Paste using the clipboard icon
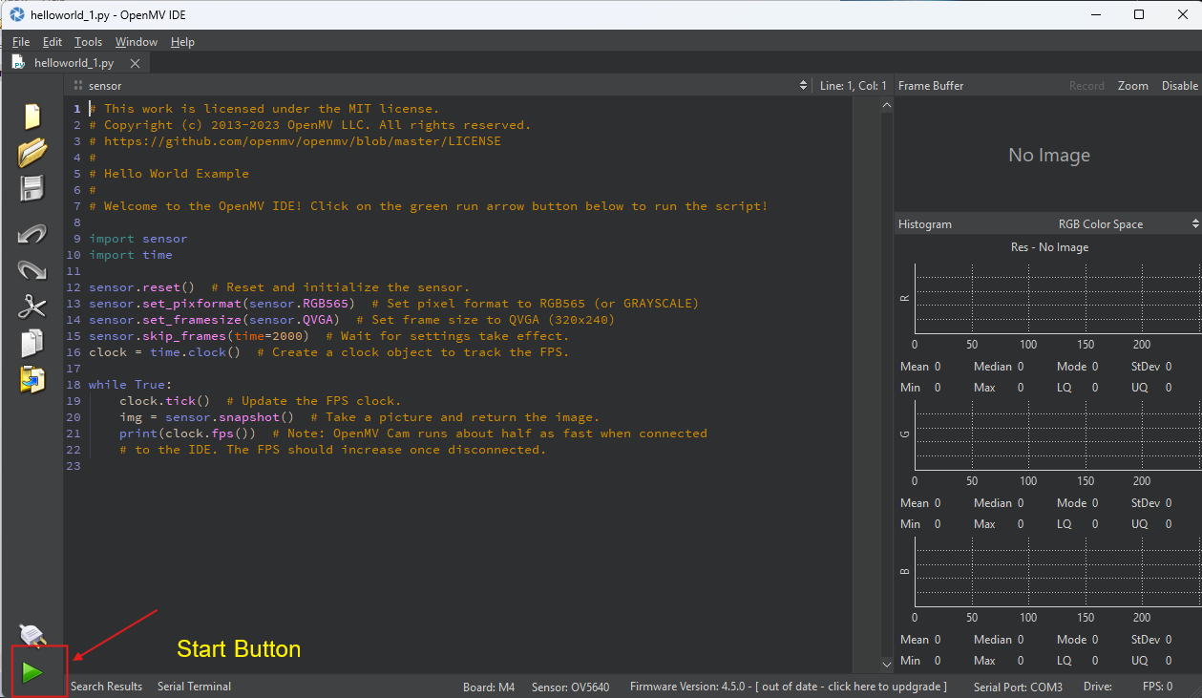Viewport: 1202px width, 698px height. pos(32,379)
